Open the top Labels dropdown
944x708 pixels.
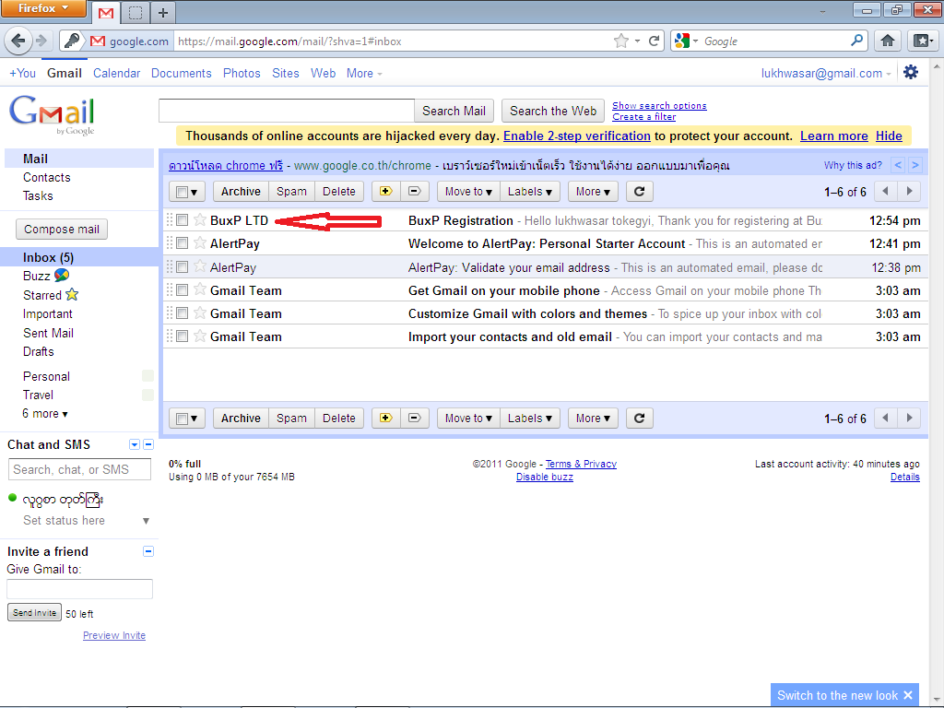pos(530,192)
